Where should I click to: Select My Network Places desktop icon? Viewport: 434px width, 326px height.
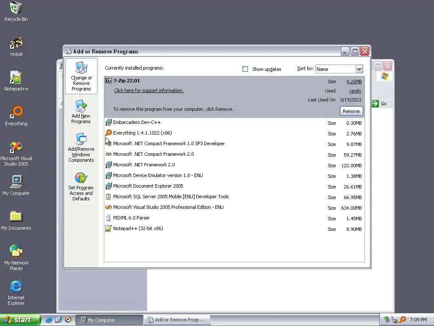click(16, 258)
